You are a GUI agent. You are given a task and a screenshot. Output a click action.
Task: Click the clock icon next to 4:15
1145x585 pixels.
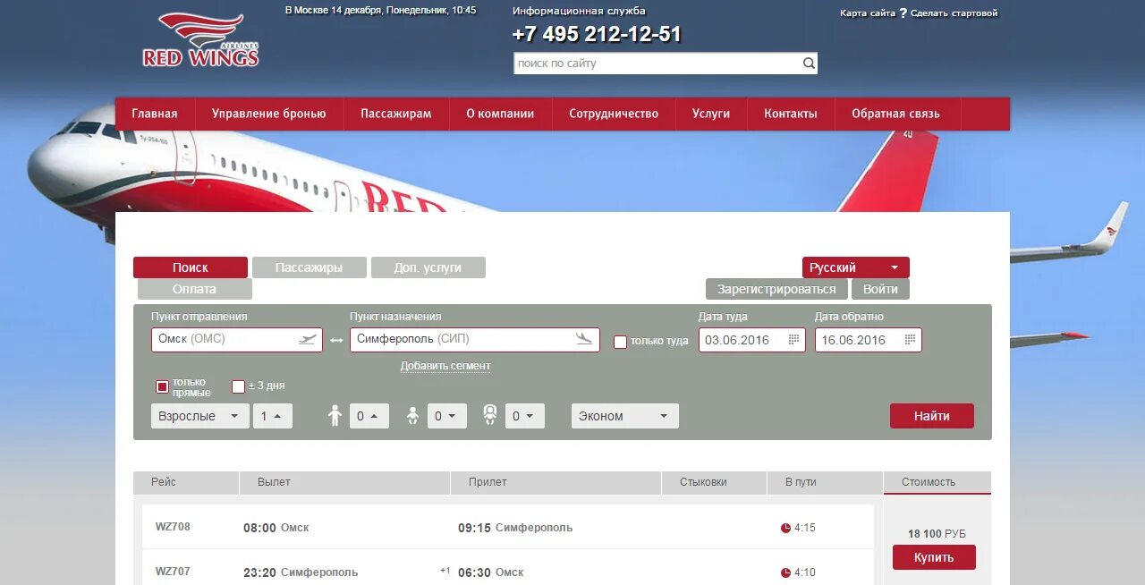[x=785, y=528]
